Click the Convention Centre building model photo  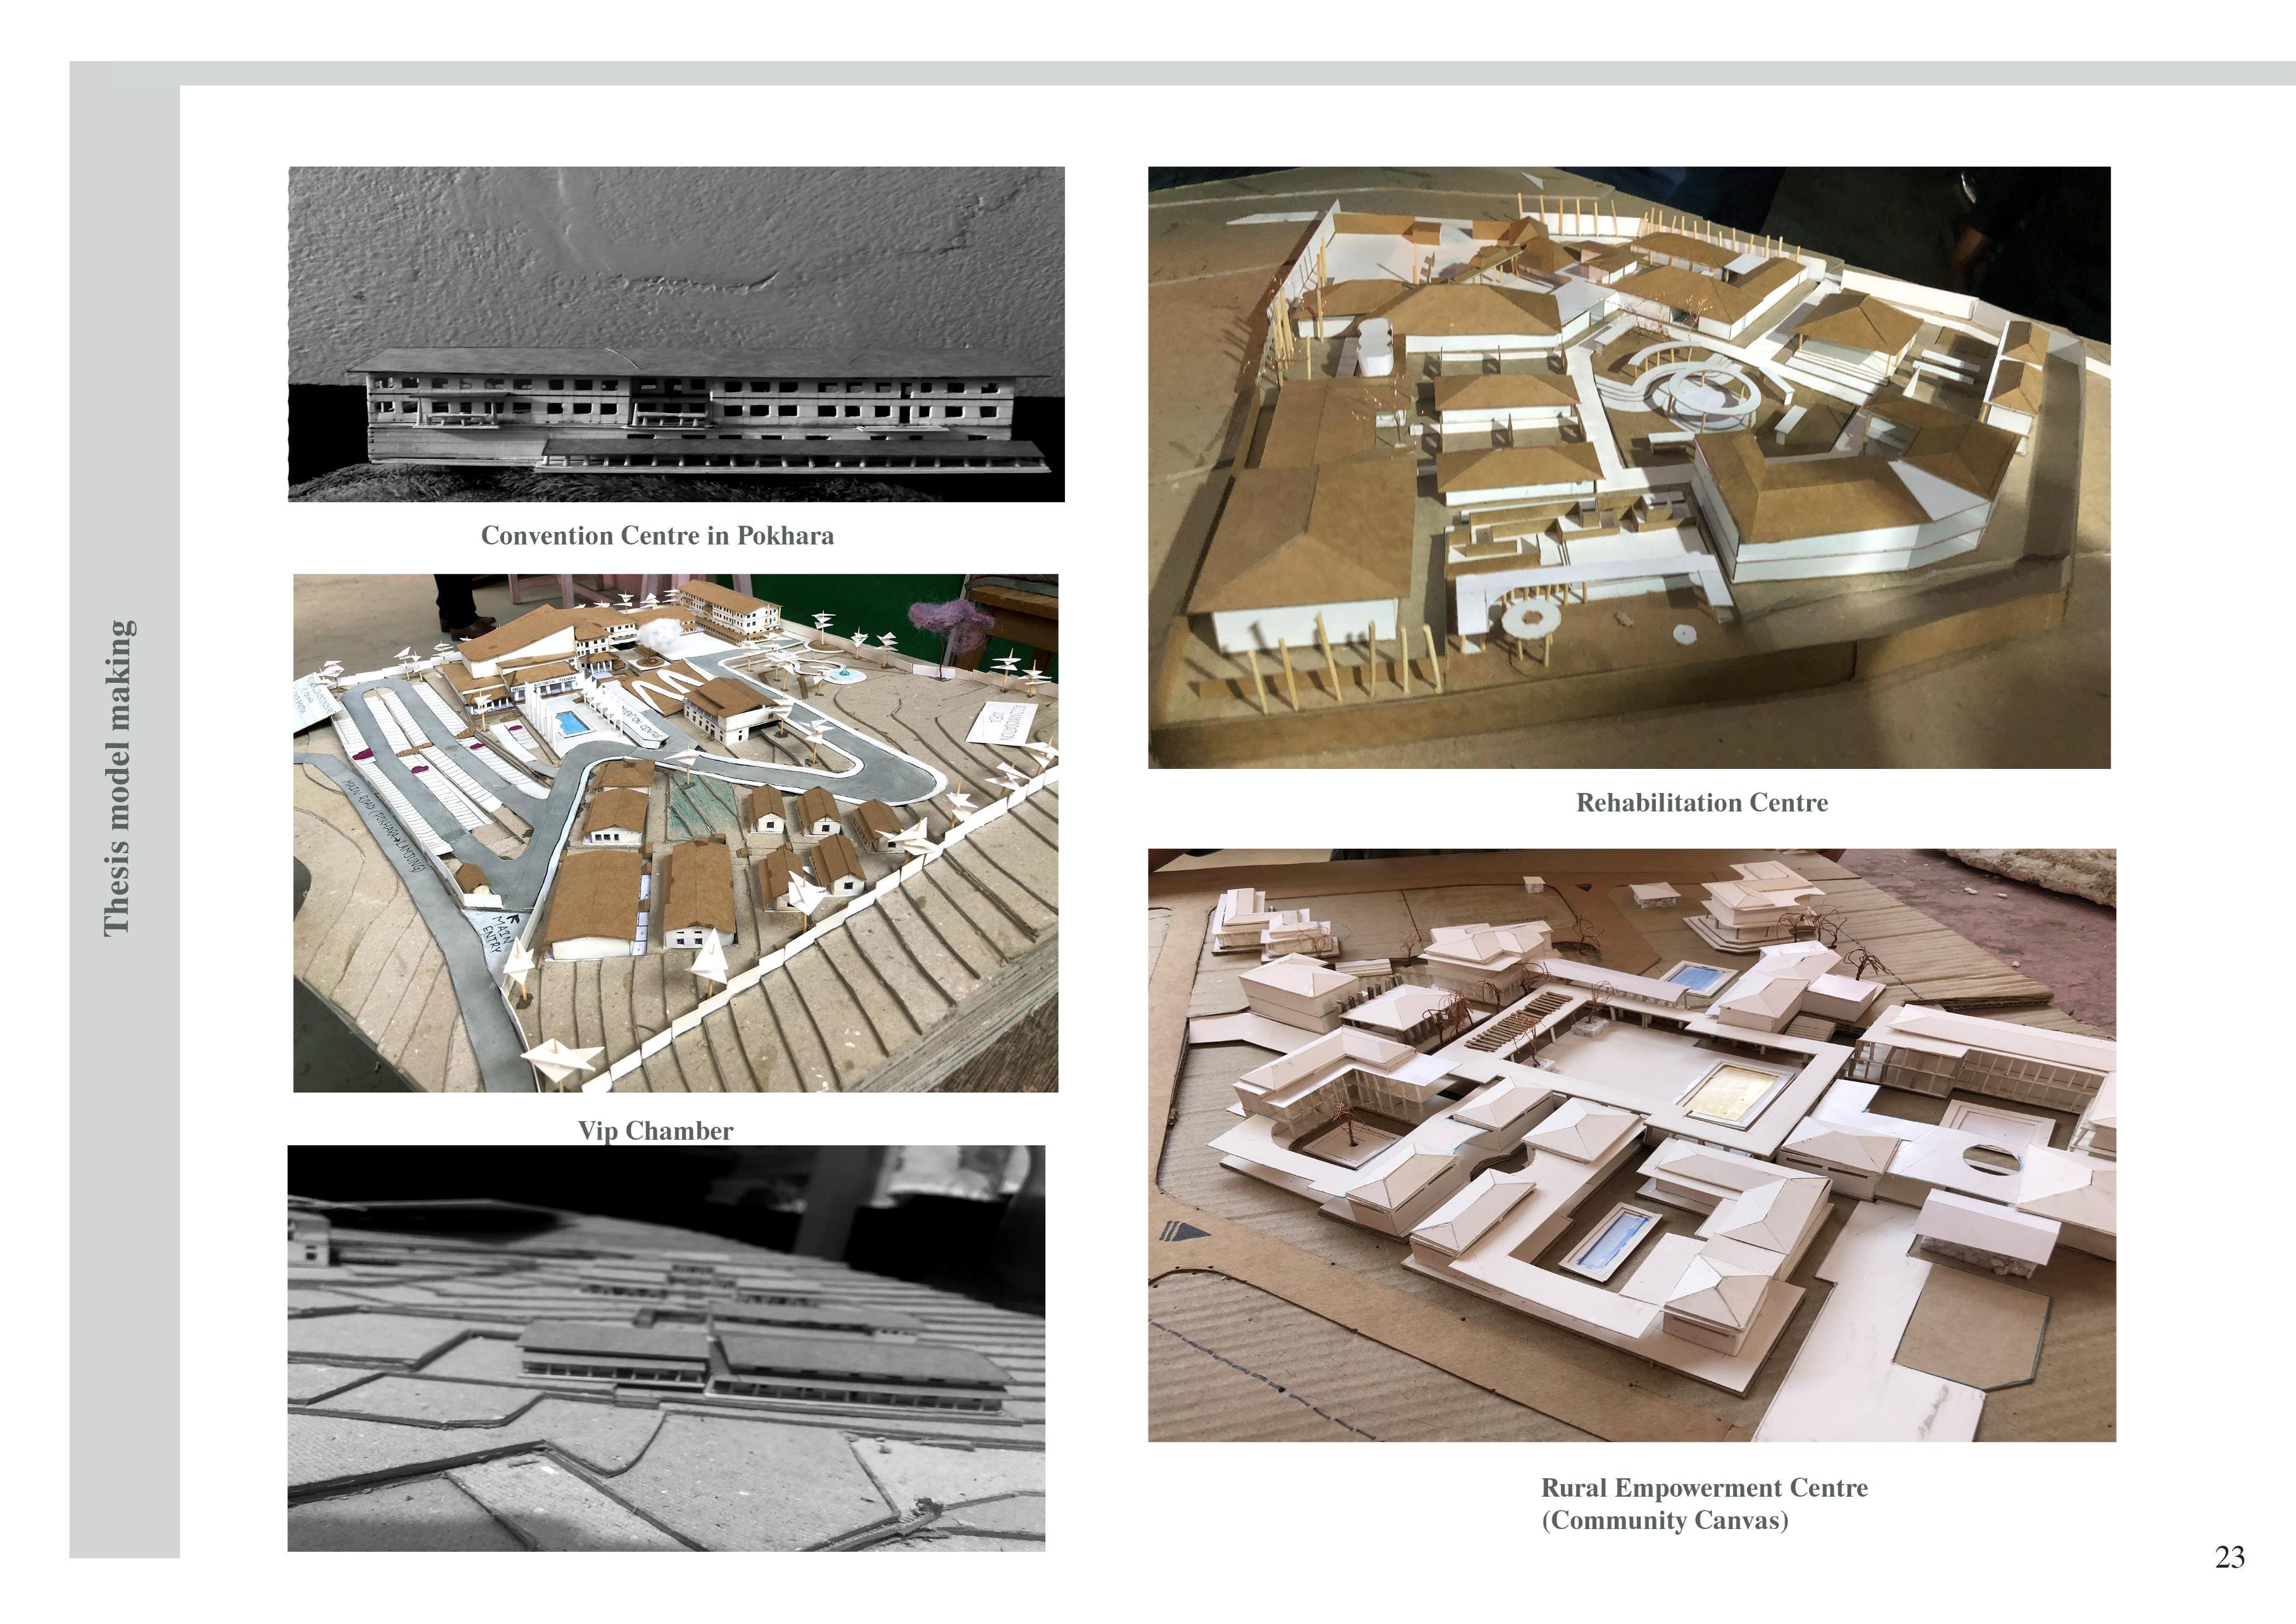(x=676, y=333)
